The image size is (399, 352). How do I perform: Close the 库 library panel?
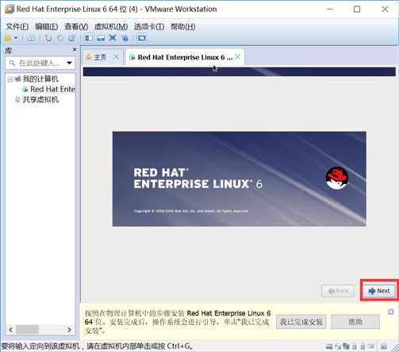pyautogui.click(x=75, y=49)
